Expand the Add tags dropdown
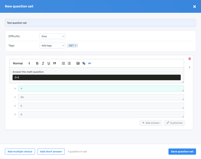Image resolution: width=201 pixels, height=159 pixels. coord(52,46)
